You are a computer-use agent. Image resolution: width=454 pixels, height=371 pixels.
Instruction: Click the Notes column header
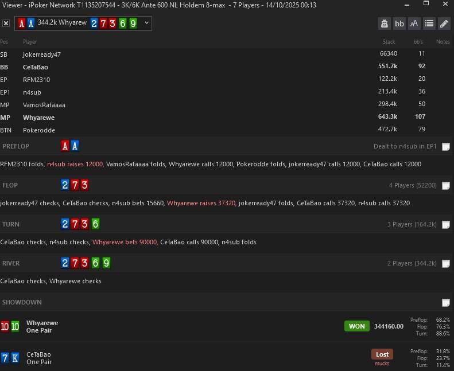coord(443,42)
